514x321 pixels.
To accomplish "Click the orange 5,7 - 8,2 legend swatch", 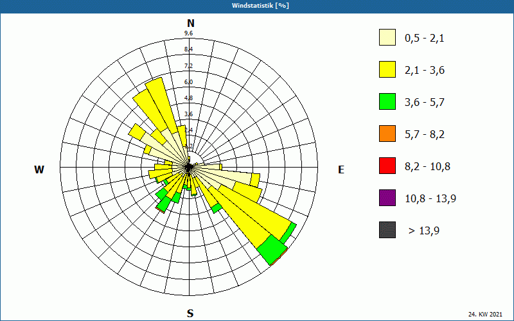I will [387, 134].
